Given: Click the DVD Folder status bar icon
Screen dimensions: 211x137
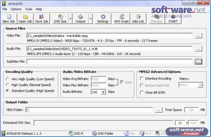Looking at the screenshot, I should point(95,133).
